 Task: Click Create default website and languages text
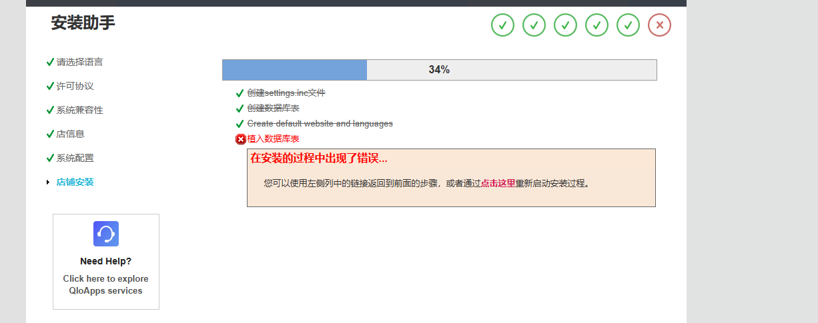point(320,124)
